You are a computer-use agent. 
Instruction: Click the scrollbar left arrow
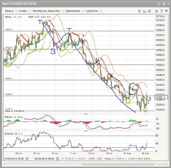[4, 164]
